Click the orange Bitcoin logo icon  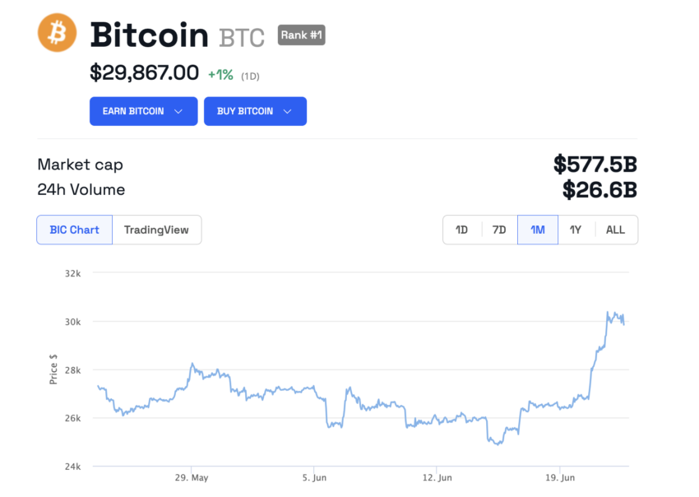coord(57,34)
